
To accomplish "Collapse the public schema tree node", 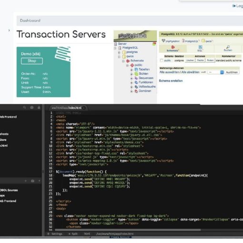I will click(127, 65).
